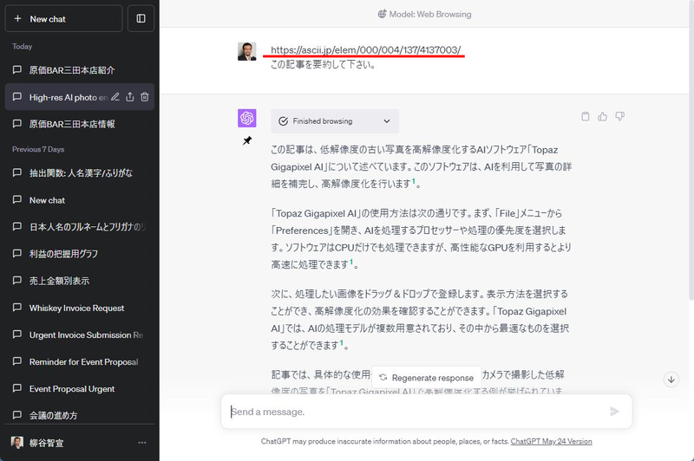Image resolution: width=694 pixels, height=461 pixels.
Task: Open citation 1 after 高解像度化を行います
Action: pos(414,181)
